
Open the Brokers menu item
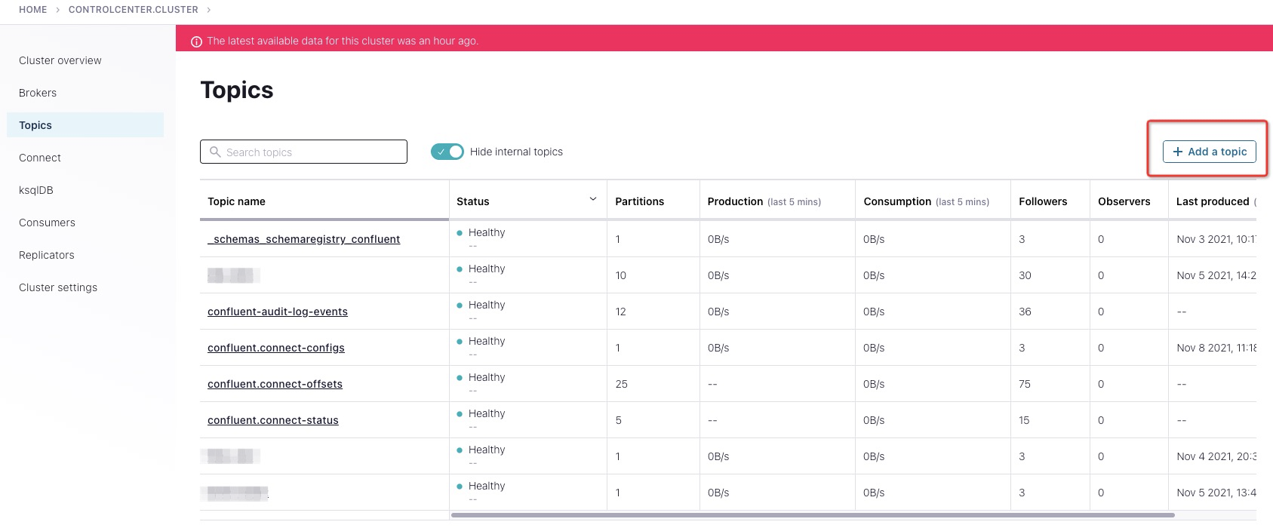click(x=38, y=93)
